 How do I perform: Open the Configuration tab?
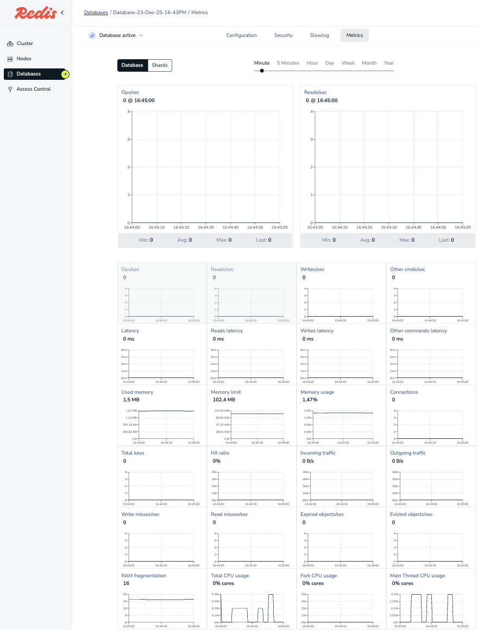click(x=241, y=35)
